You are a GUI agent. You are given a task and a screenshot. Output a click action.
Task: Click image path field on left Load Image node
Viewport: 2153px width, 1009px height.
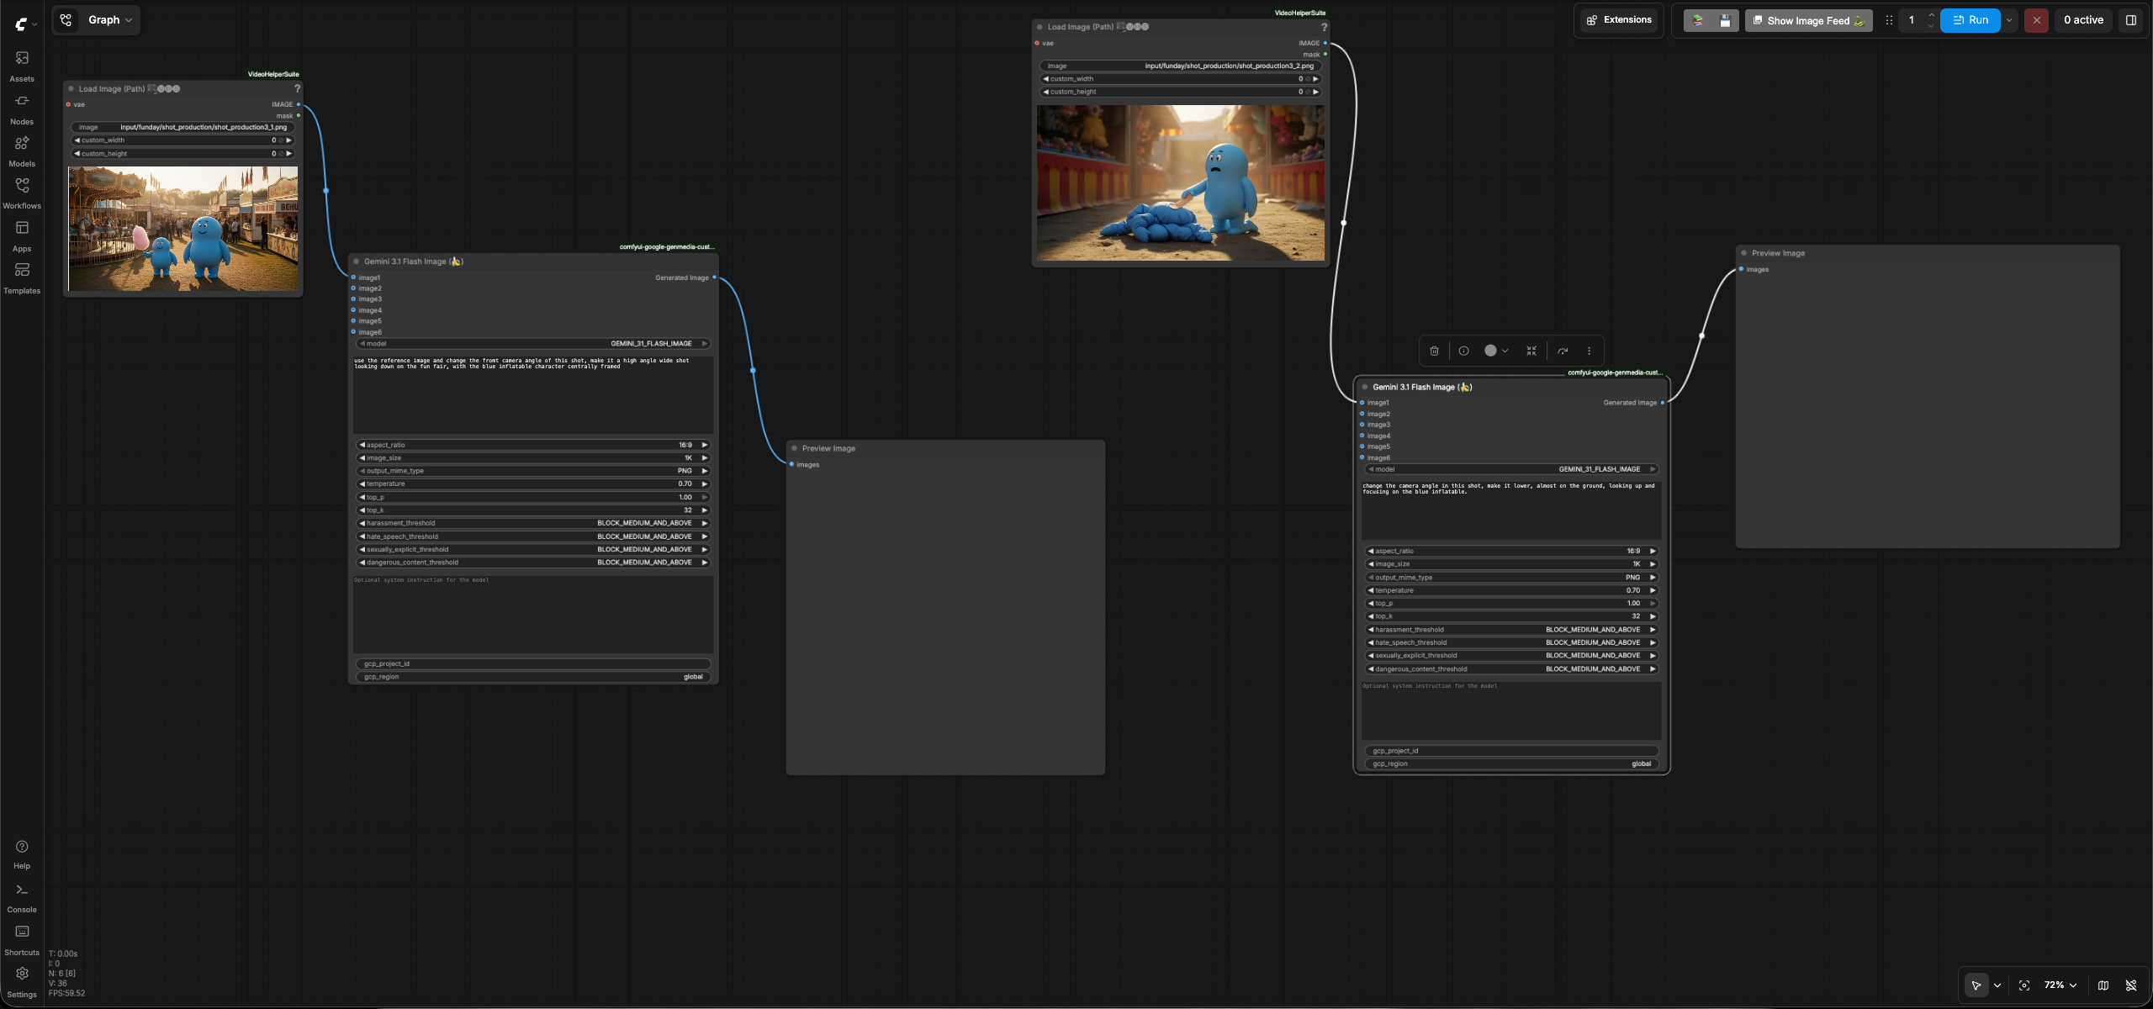coord(183,127)
